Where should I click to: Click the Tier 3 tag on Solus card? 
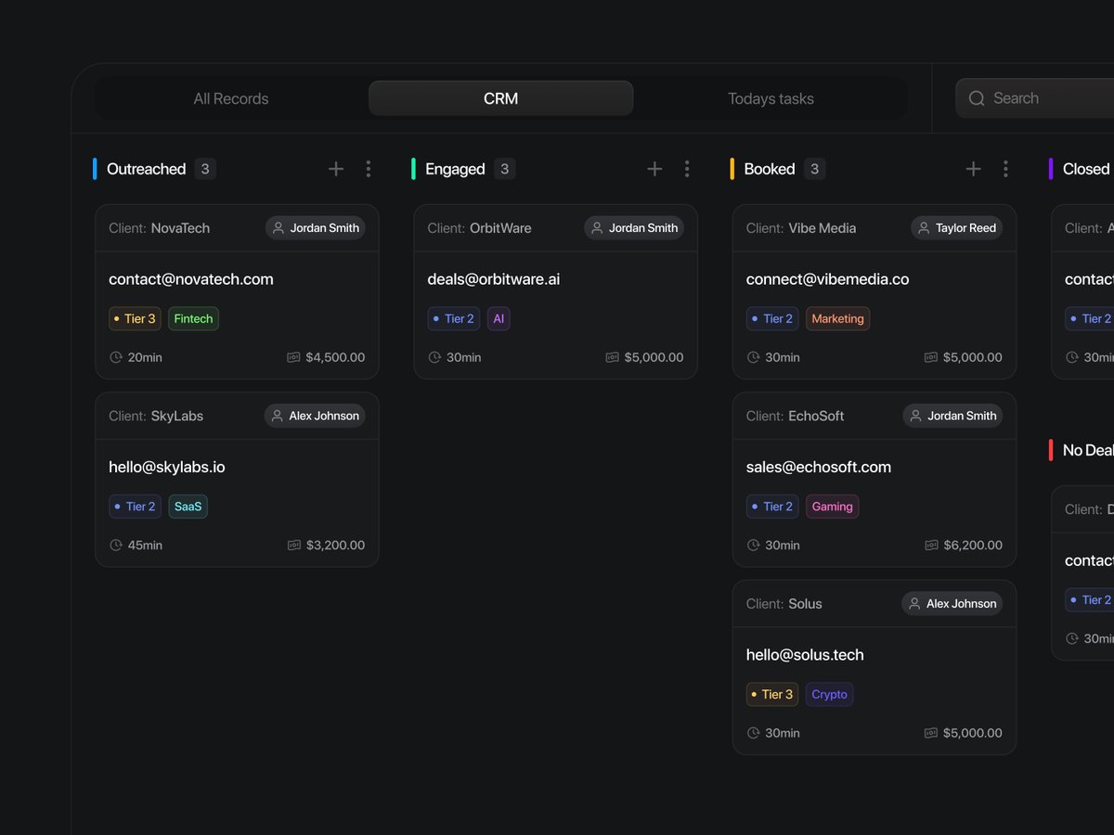pos(772,694)
